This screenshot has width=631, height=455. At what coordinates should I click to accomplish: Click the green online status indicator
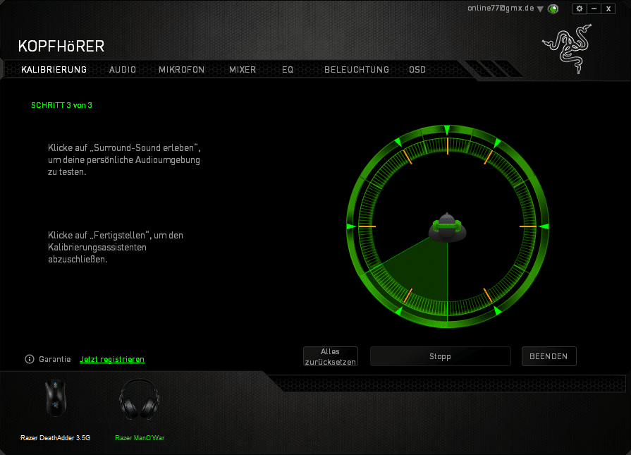coord(553,9)
